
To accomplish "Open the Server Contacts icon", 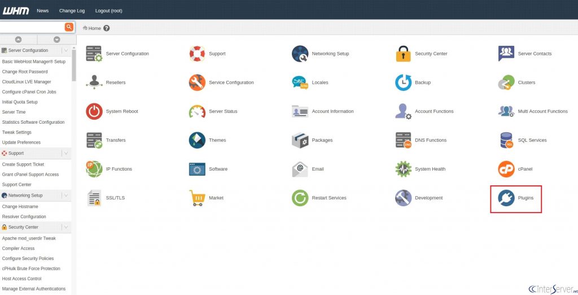I will coord(506,54).
